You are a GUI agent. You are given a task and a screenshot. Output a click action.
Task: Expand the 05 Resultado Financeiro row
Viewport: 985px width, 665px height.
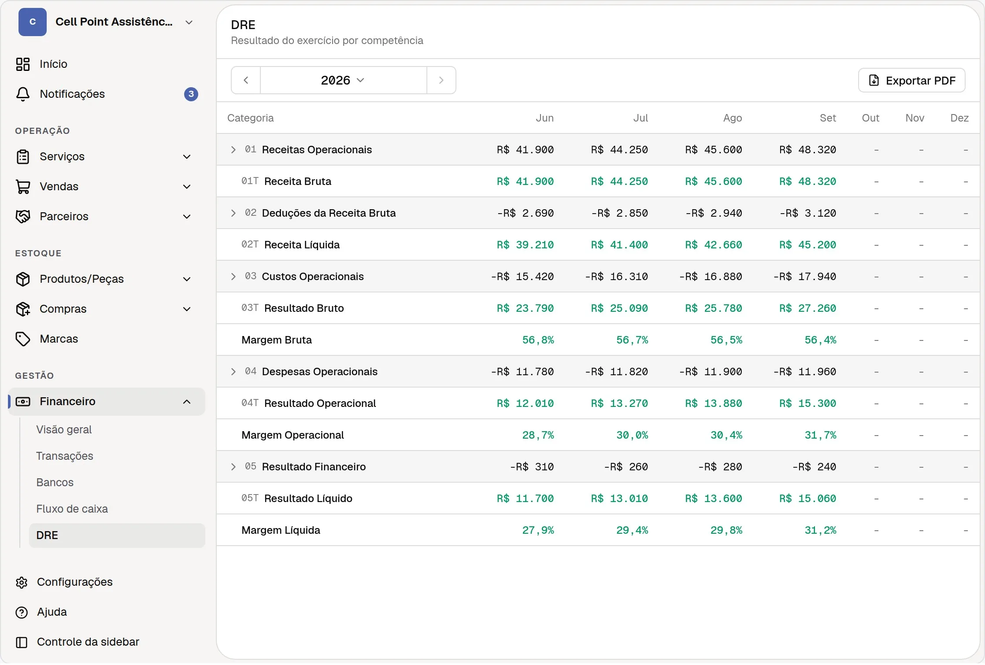[233, 467]
